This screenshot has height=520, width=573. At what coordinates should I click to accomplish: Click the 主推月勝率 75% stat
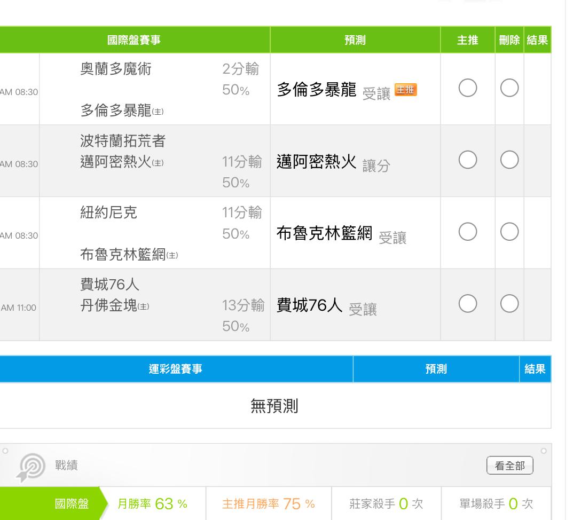tap(269, 504)
